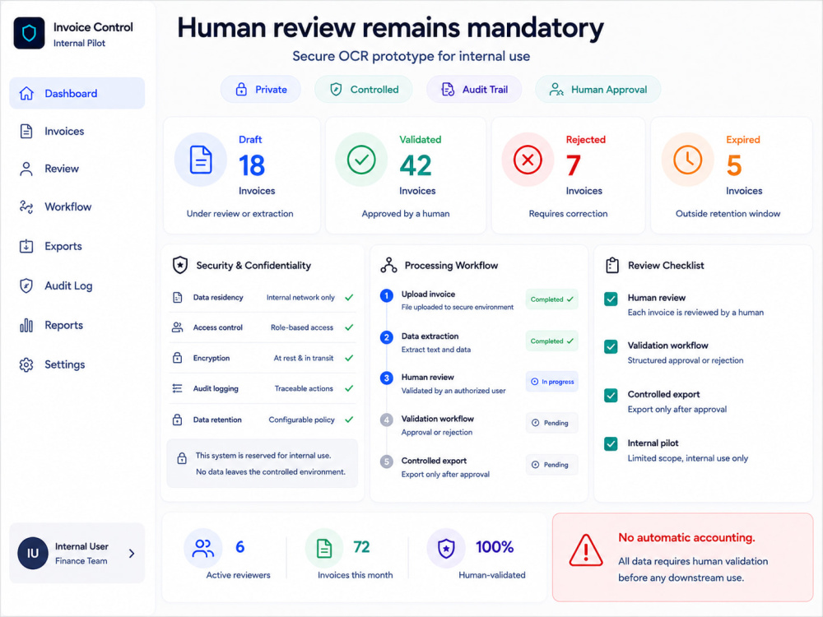Click the In progress badge for Human review
This screenshot has height=617, width=823.
click(x=551, y=382)
